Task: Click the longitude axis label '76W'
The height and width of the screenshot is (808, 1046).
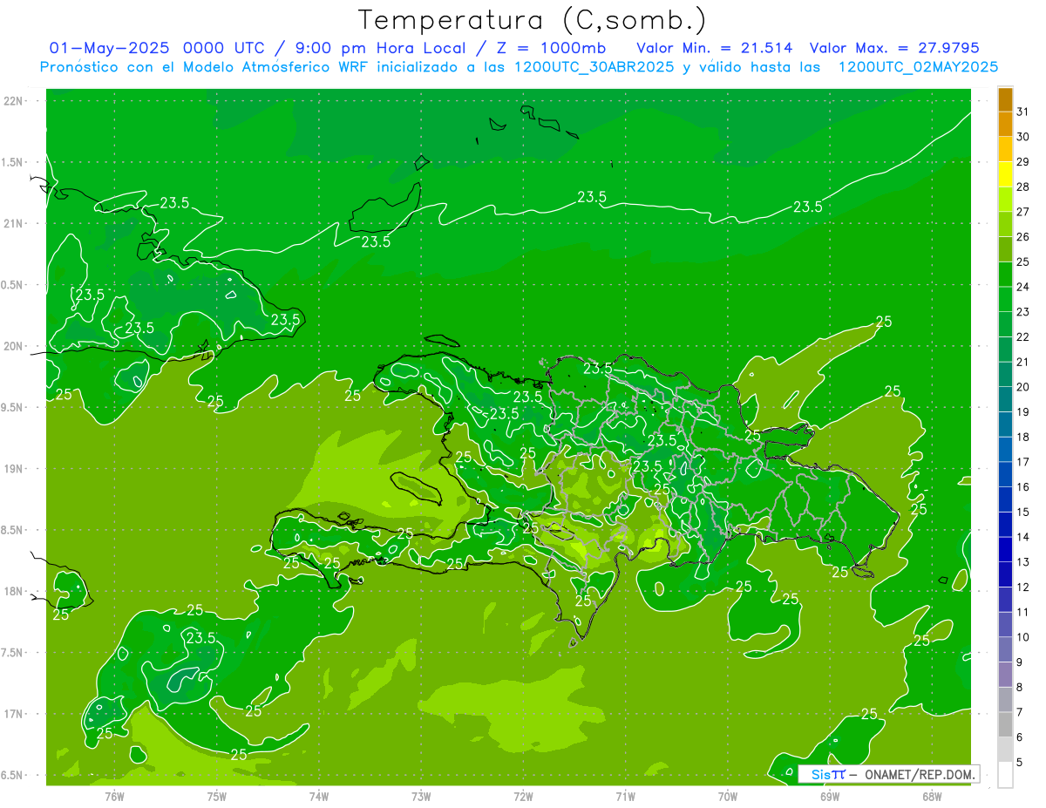Action: pyautogui.click(x=114, y=798)
